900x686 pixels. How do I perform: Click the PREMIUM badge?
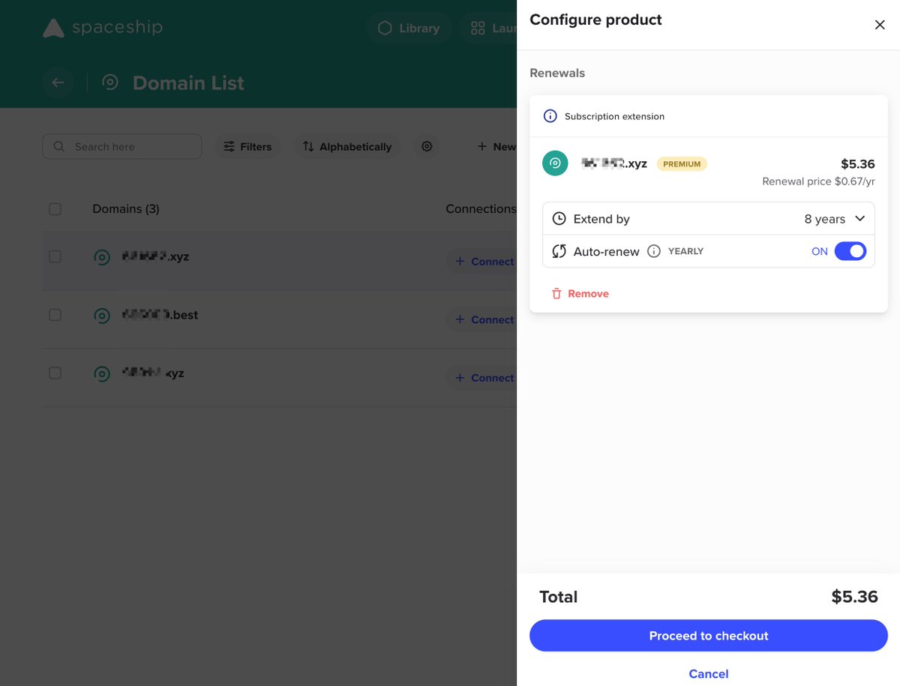click(x=682, y=163)
